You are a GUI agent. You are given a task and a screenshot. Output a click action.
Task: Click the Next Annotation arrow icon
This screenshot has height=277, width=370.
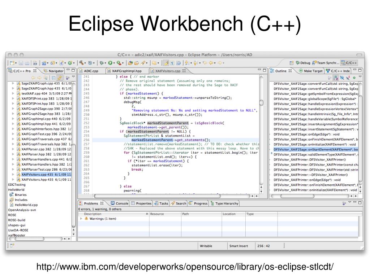[186, 63]
